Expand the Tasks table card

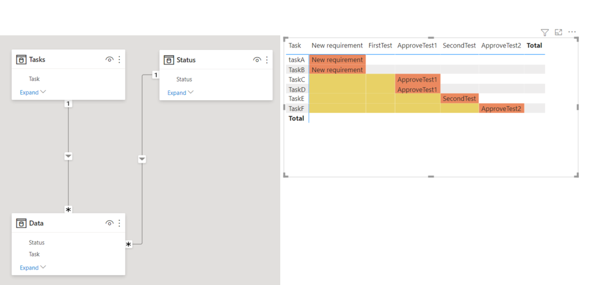click(33, 92)
